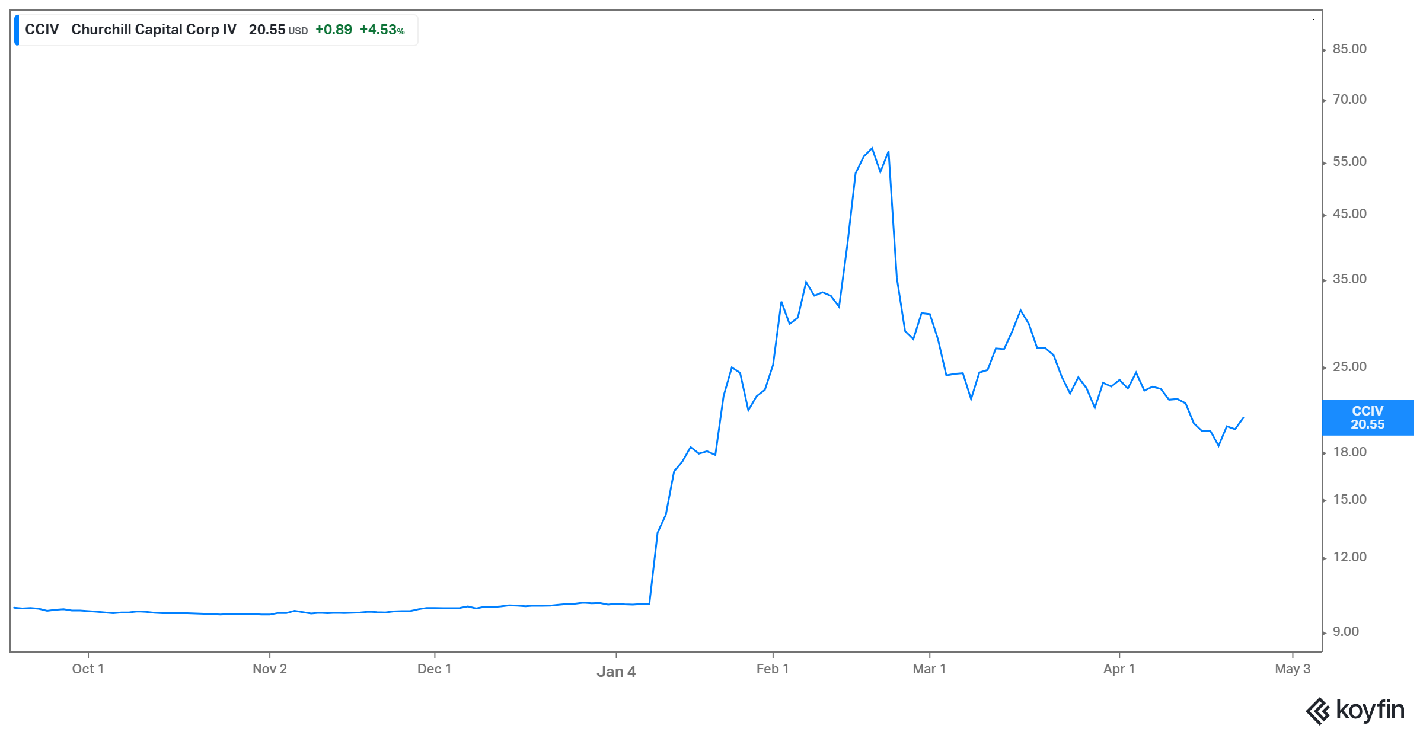This screenshot has height=735, width=1423.
Task: Click the CCIV ticker symbol in legend
Action: (42, 30)
